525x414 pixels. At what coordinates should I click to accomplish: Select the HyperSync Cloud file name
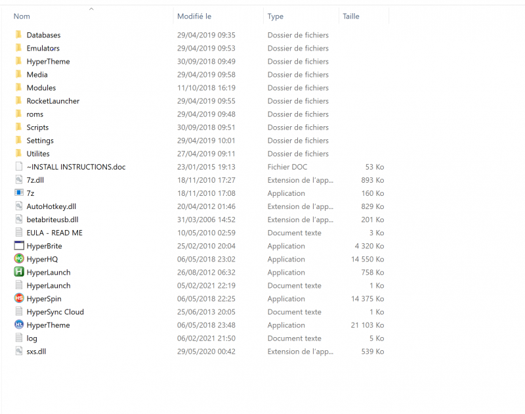(55, 311)
